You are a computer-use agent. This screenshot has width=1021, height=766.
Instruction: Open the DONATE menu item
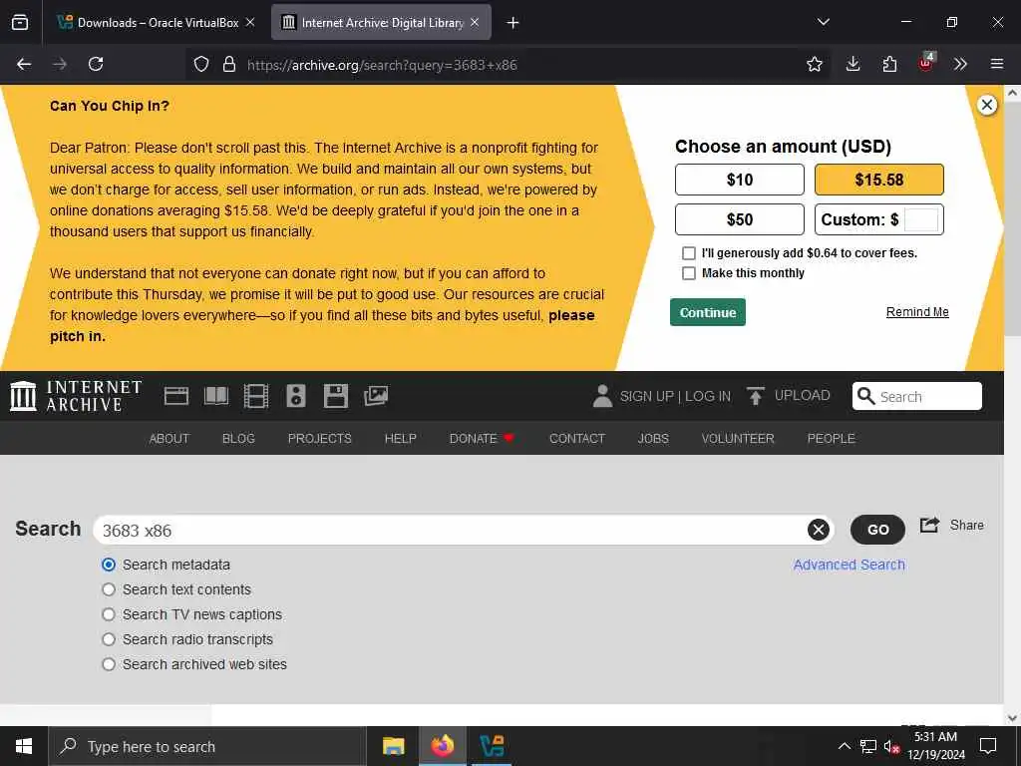tap(482, 439)
